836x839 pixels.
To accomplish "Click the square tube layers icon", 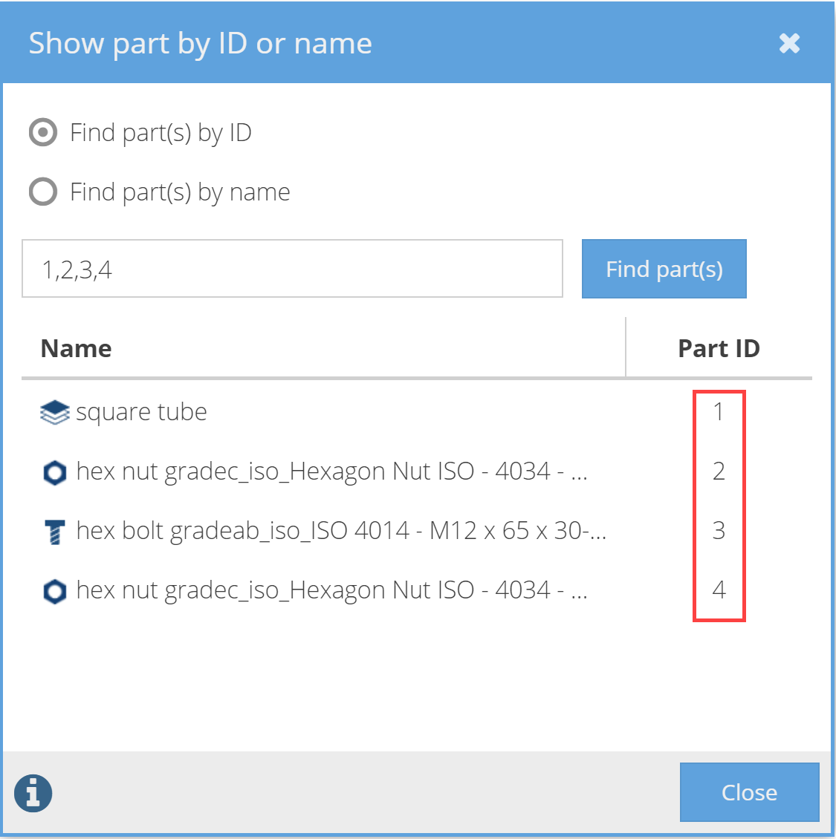I will (x=54, y=413).
